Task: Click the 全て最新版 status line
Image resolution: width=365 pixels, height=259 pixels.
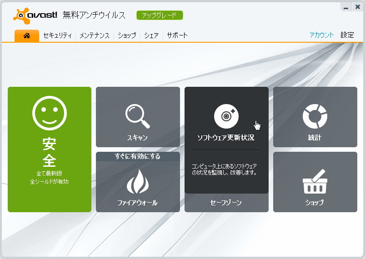Action: coord(50,174)
